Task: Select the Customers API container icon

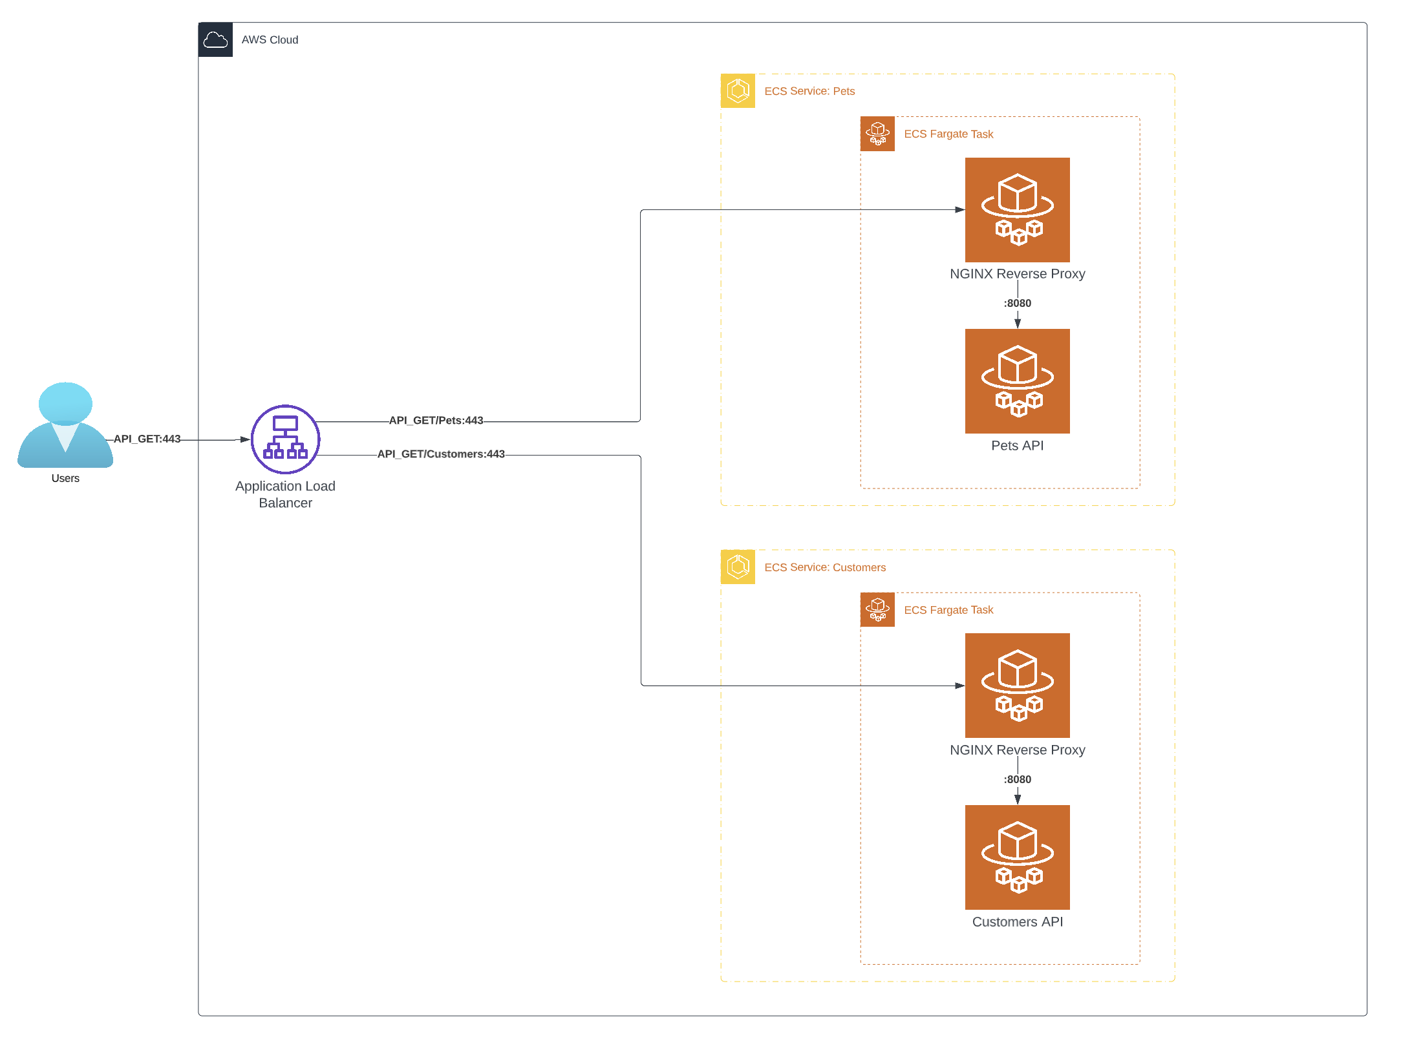Action: point(1017,857)
